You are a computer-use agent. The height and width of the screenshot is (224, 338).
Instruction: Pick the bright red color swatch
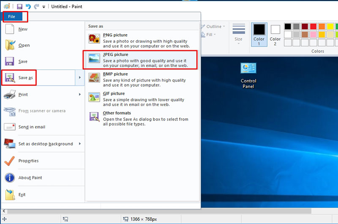click(x=313, y=27)
